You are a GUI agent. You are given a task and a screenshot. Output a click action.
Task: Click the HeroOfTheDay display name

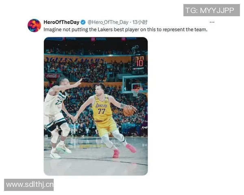point(61,22)
